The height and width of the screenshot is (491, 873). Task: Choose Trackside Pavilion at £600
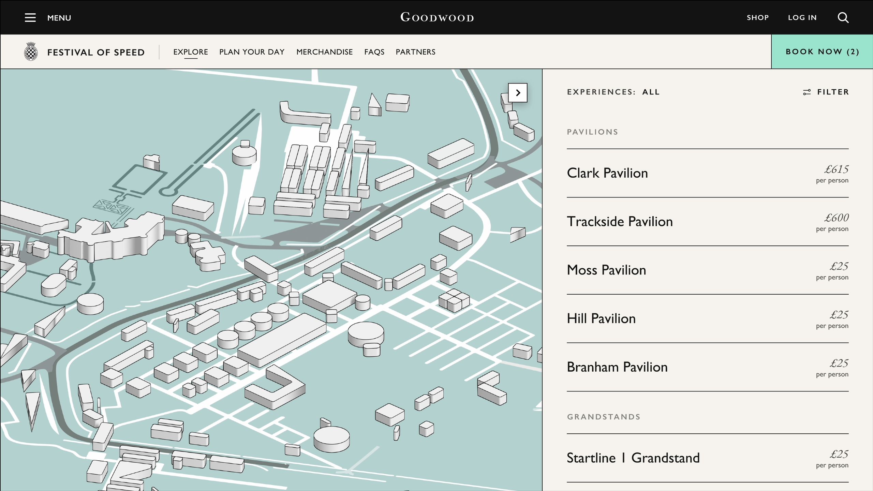(x=620, y=222)
